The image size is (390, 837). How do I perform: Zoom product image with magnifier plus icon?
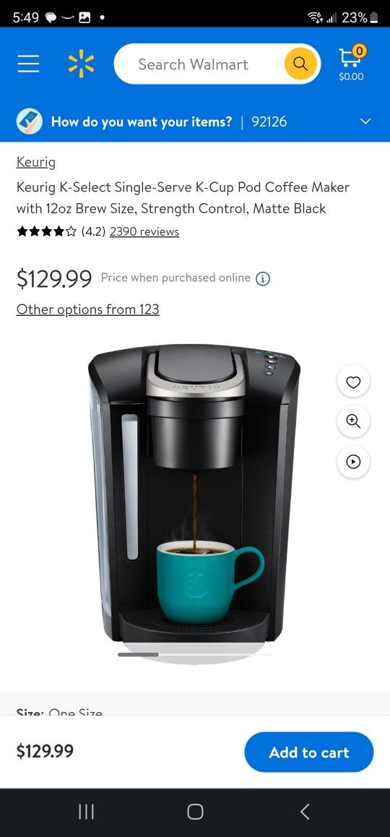[353, 421]
